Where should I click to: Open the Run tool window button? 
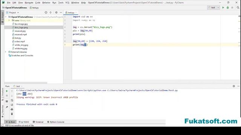pos(11,122)
